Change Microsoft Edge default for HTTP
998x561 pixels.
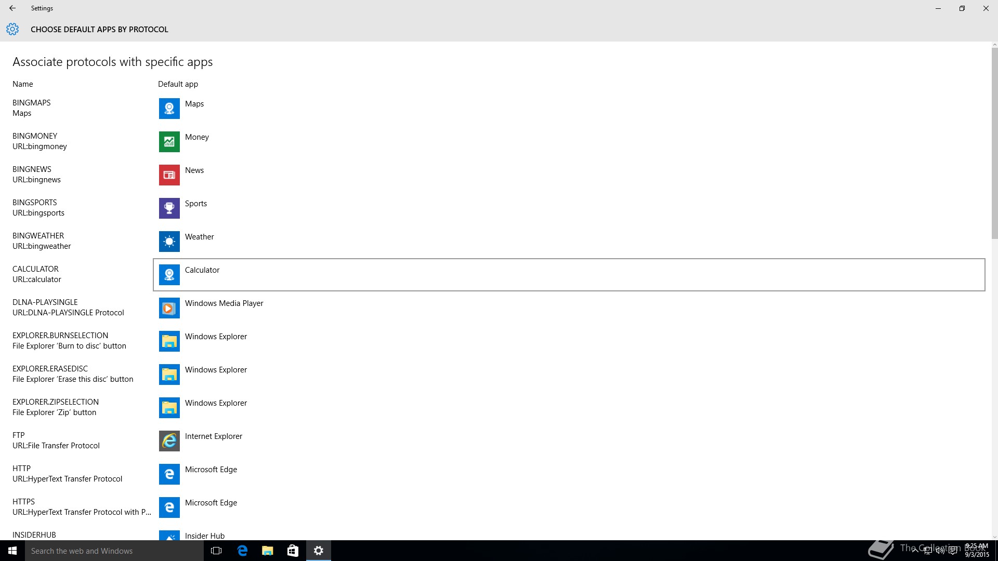(x=569, y=474)
